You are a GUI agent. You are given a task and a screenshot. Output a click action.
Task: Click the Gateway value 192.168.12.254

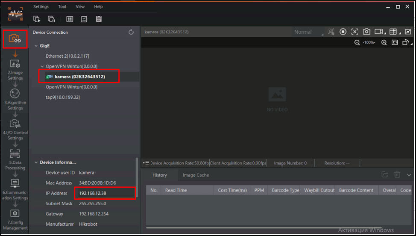(x=94, y=214)
